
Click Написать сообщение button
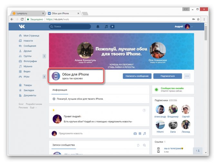click(x=137, y=76)
